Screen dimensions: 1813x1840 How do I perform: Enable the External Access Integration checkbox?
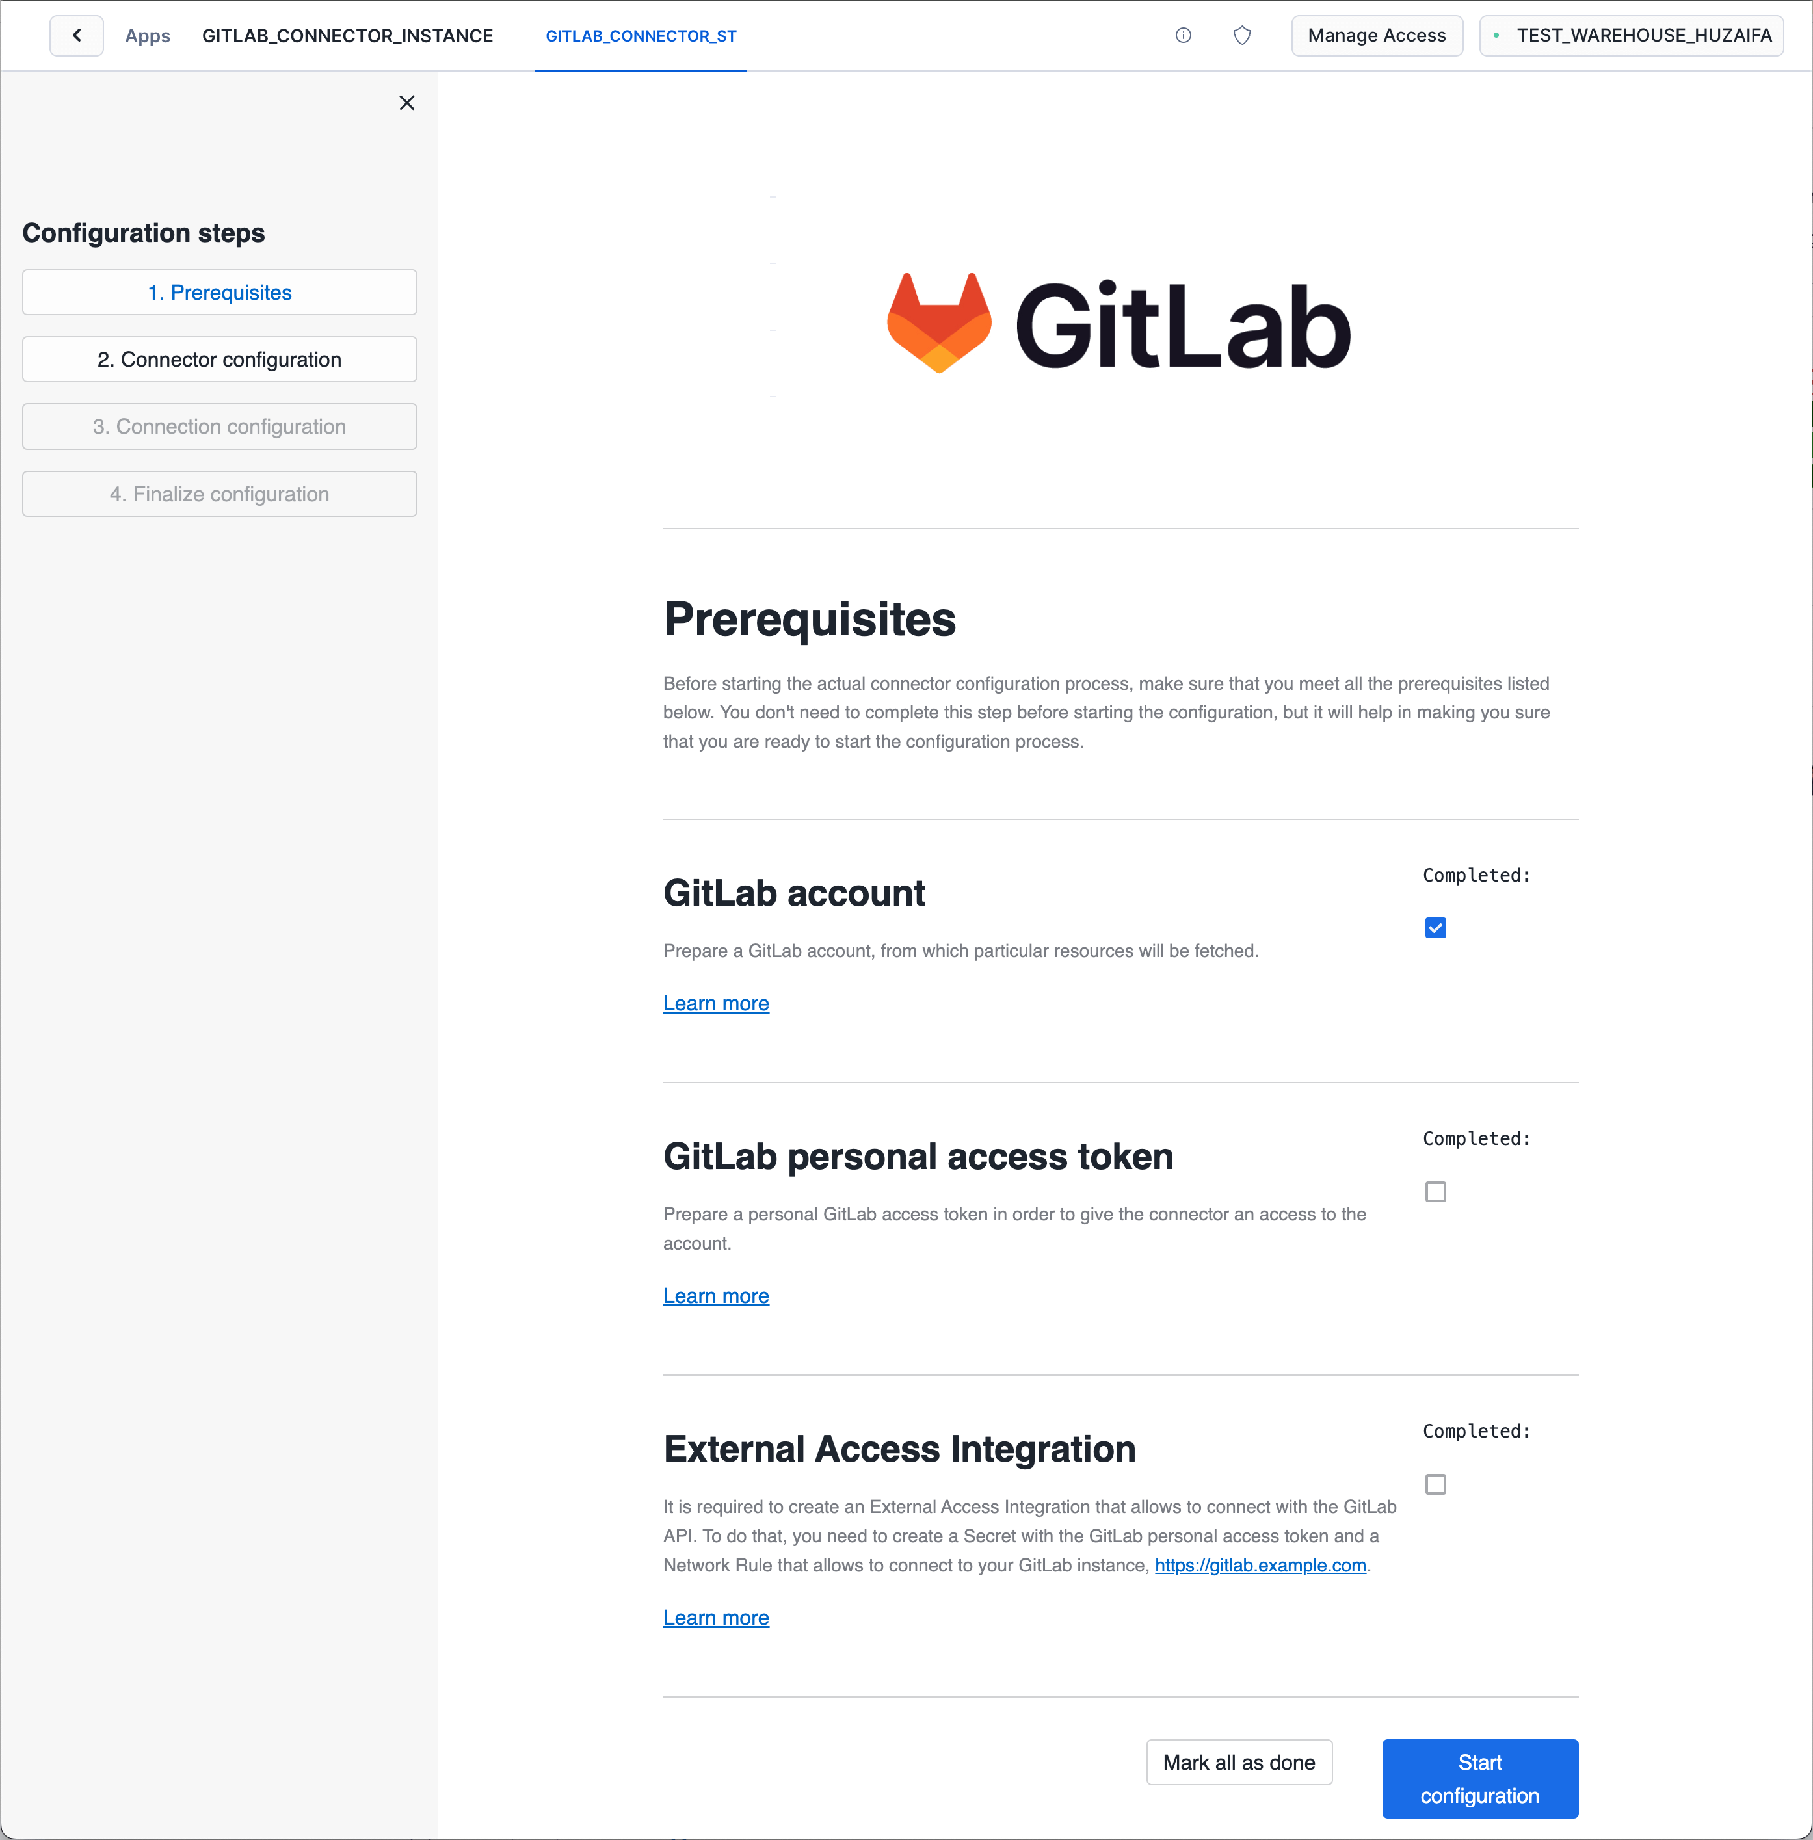click(x=1435, y=1484)
